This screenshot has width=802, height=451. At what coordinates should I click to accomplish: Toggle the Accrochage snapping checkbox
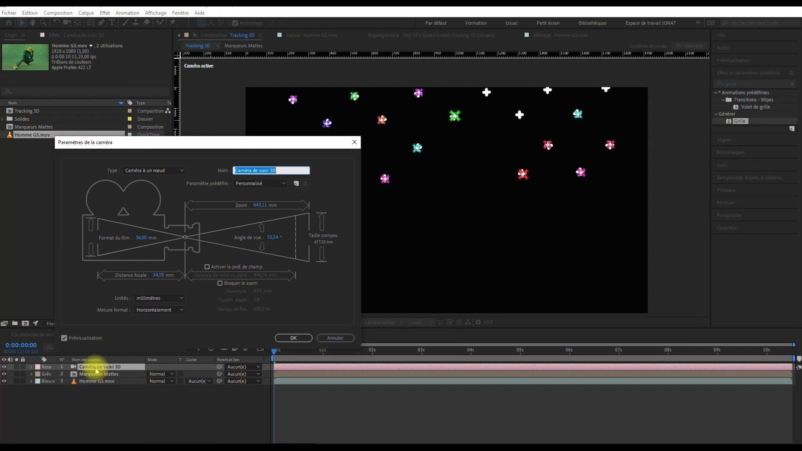coord(235,23)
